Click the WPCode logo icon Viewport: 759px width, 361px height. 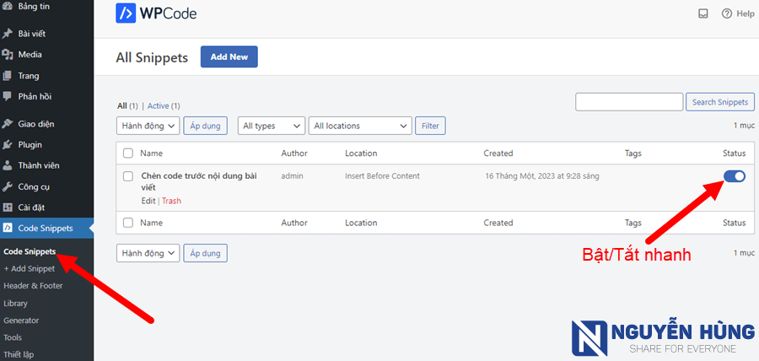click(126, 13)
